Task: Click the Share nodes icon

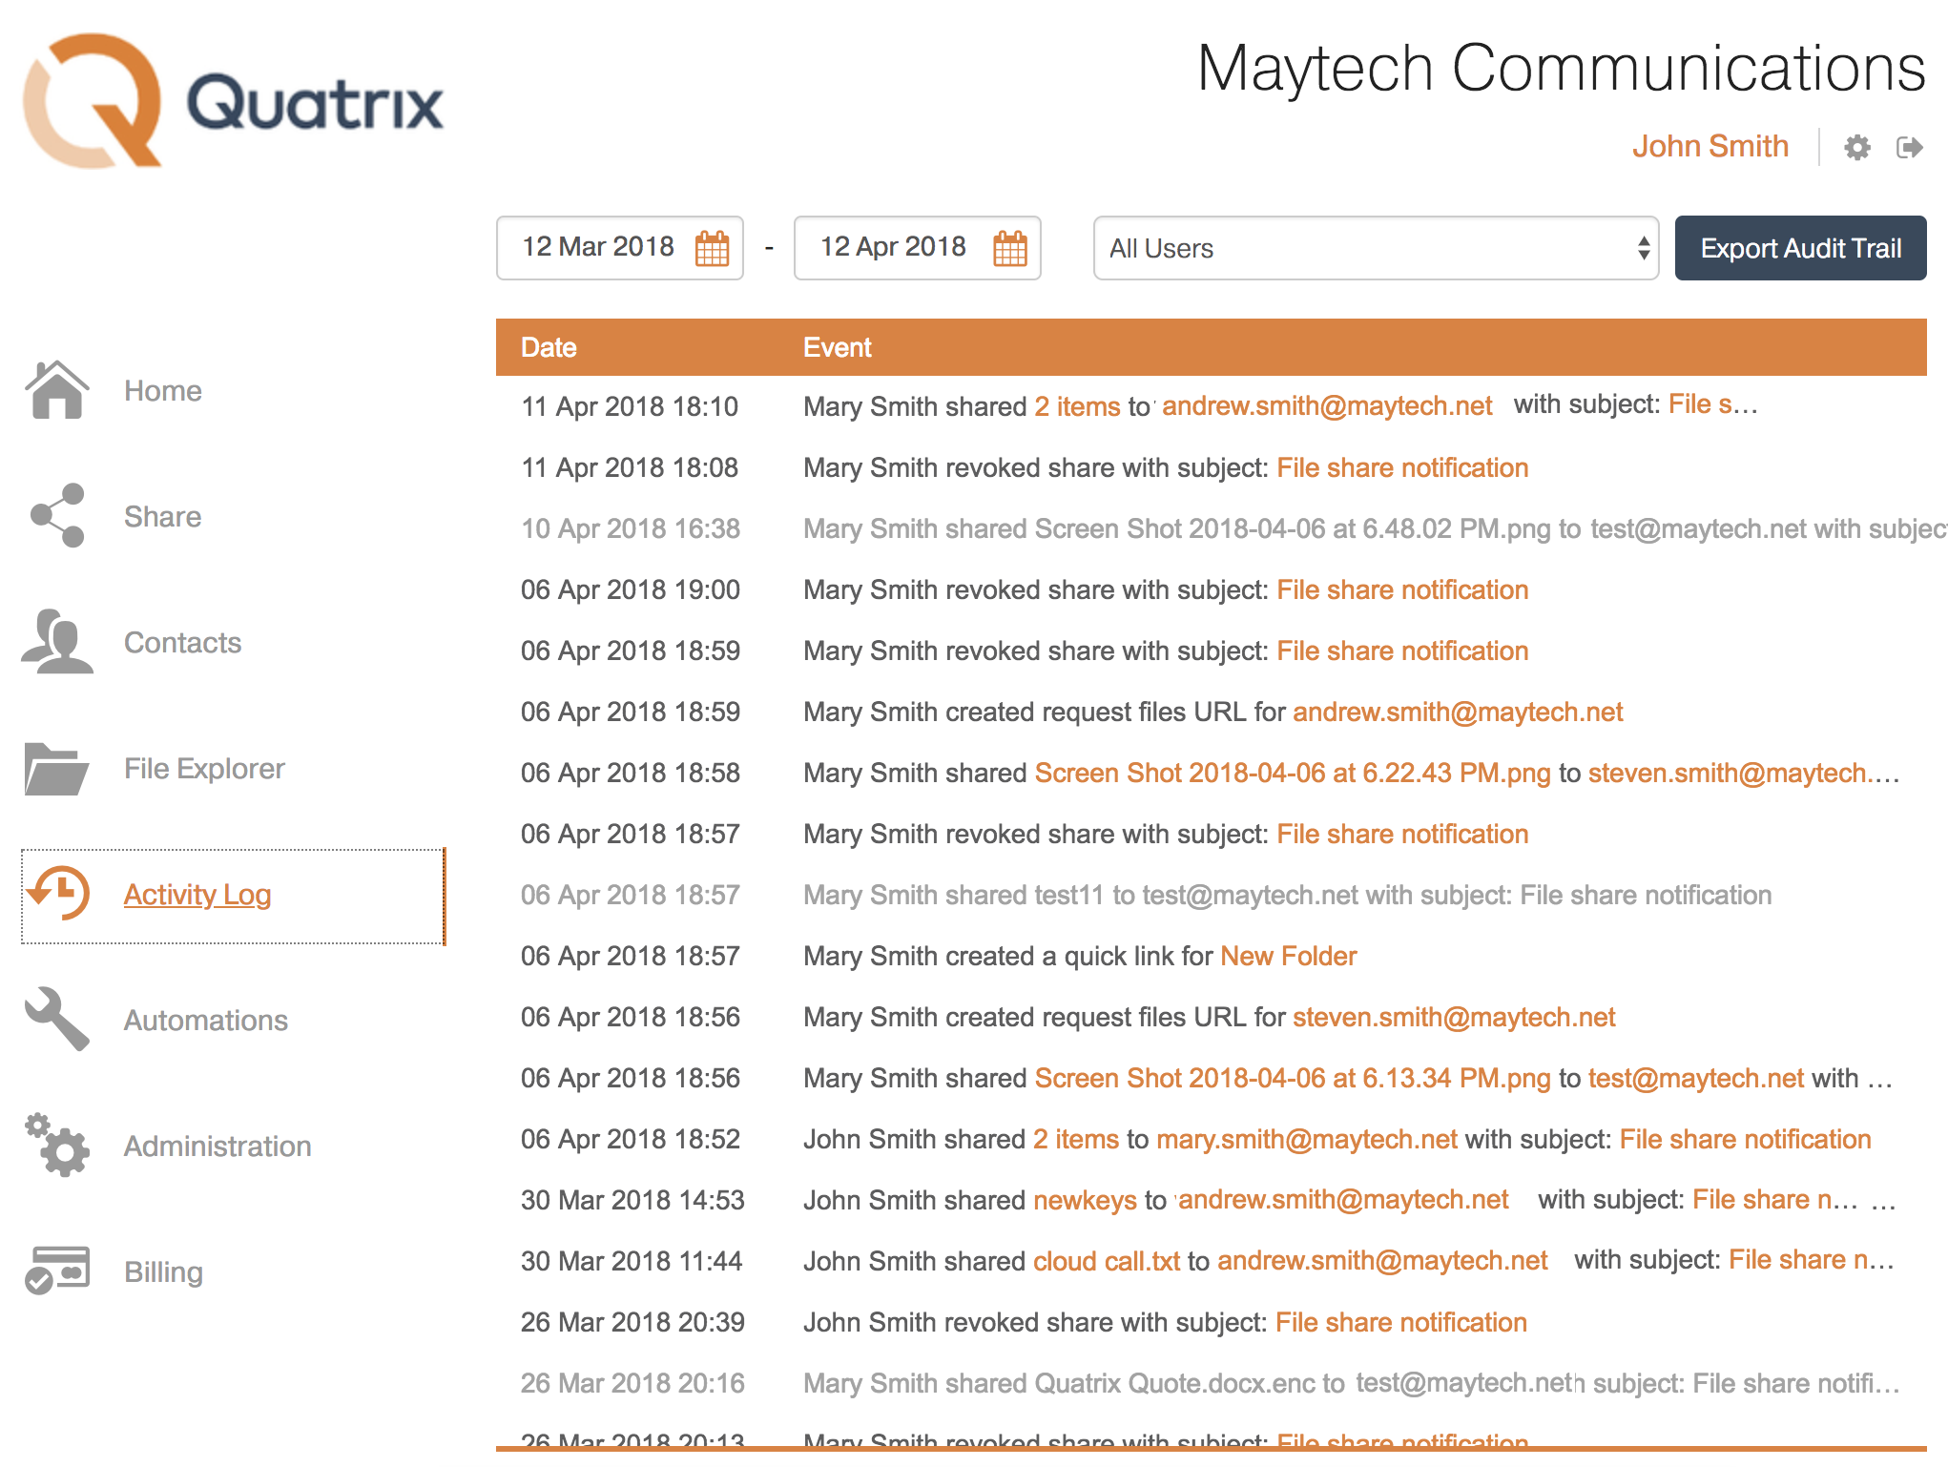Action: (x=57, y=516)
